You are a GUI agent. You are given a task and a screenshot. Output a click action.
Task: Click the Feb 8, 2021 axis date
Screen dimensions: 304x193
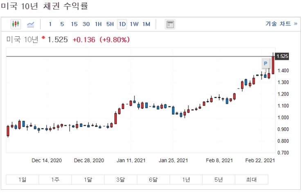[219, 160]
